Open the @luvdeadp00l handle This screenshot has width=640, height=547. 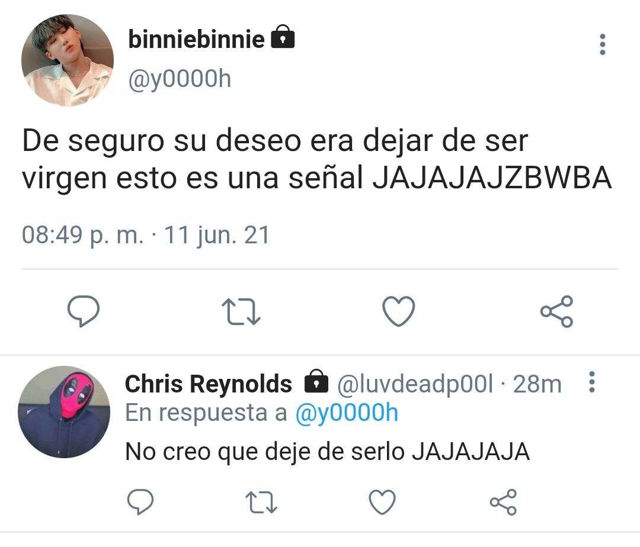415,384
